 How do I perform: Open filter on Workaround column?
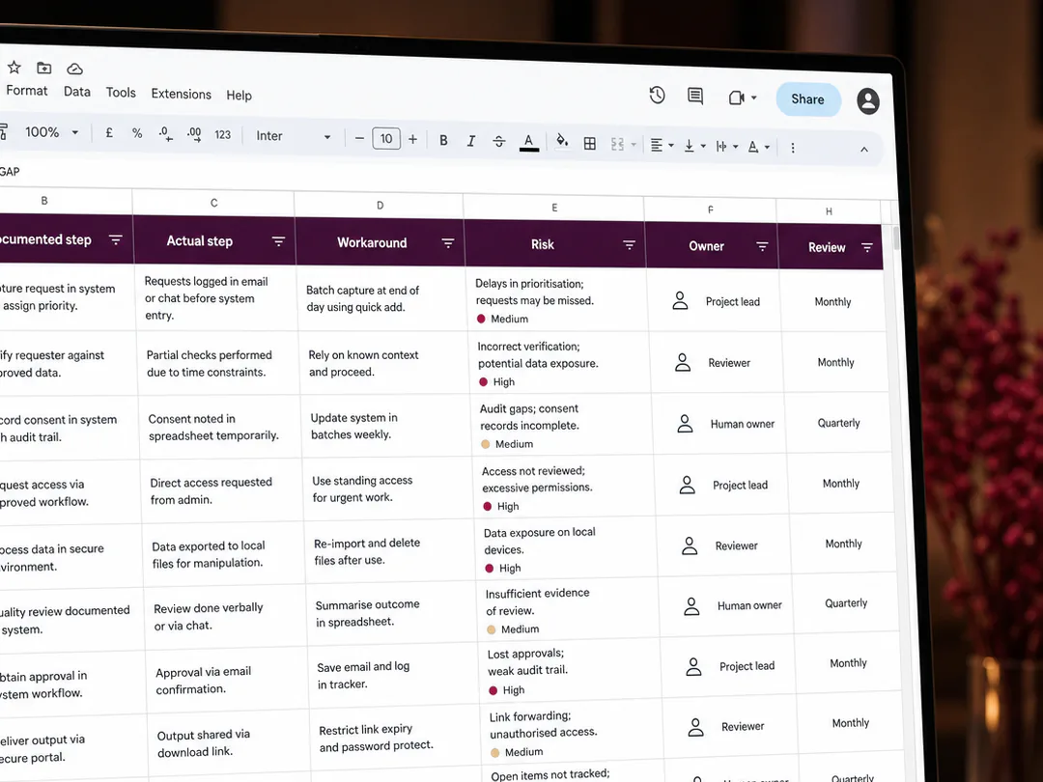pos(448,243)
